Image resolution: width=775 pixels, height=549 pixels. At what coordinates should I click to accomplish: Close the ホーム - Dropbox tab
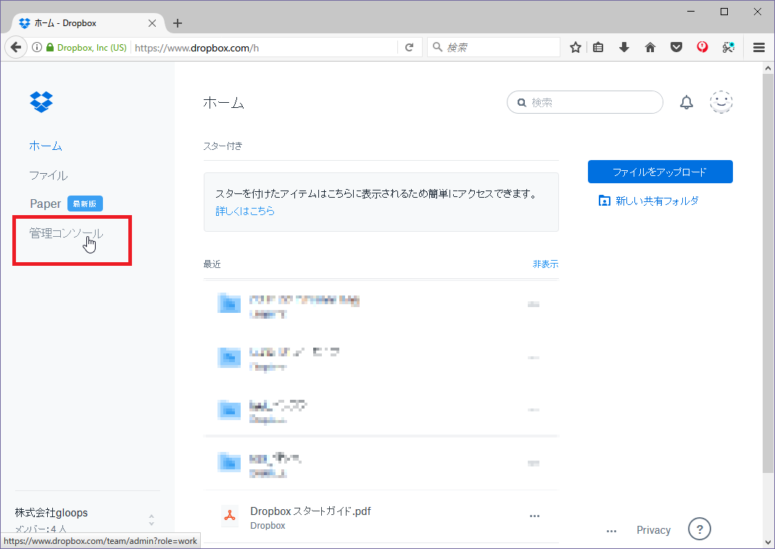(152, 23)
